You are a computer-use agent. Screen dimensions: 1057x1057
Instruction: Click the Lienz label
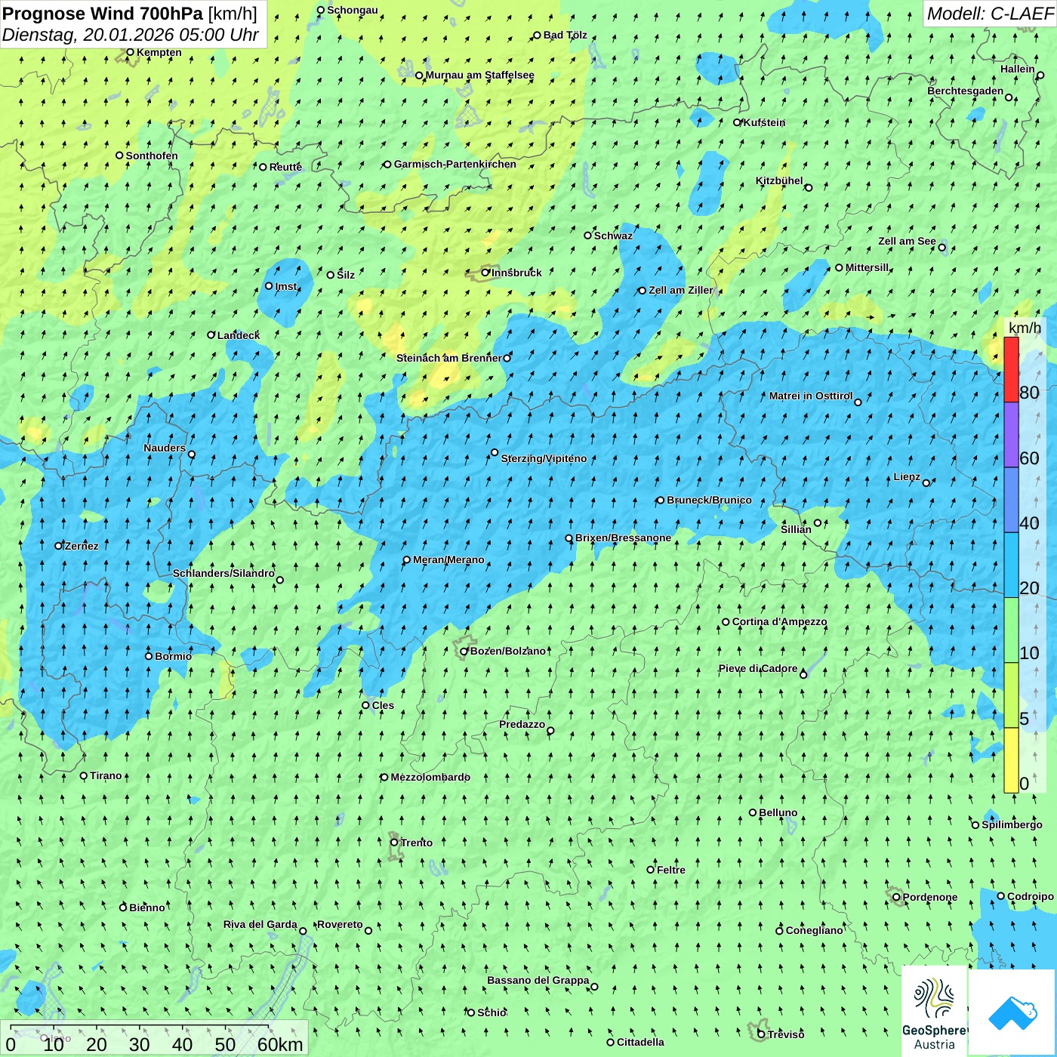(x=907, y=476)
